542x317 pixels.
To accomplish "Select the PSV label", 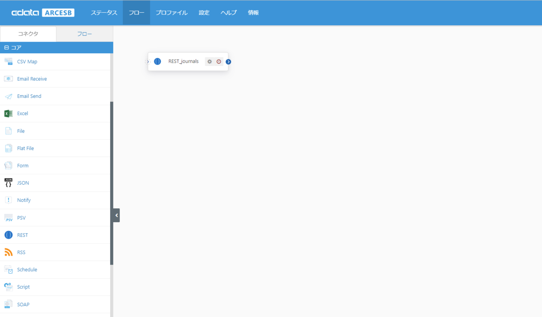I will [x=21, y=218].
